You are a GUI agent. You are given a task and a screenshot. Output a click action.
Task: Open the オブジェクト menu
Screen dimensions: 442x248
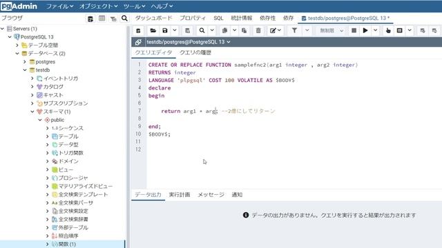tap(98, 6)
